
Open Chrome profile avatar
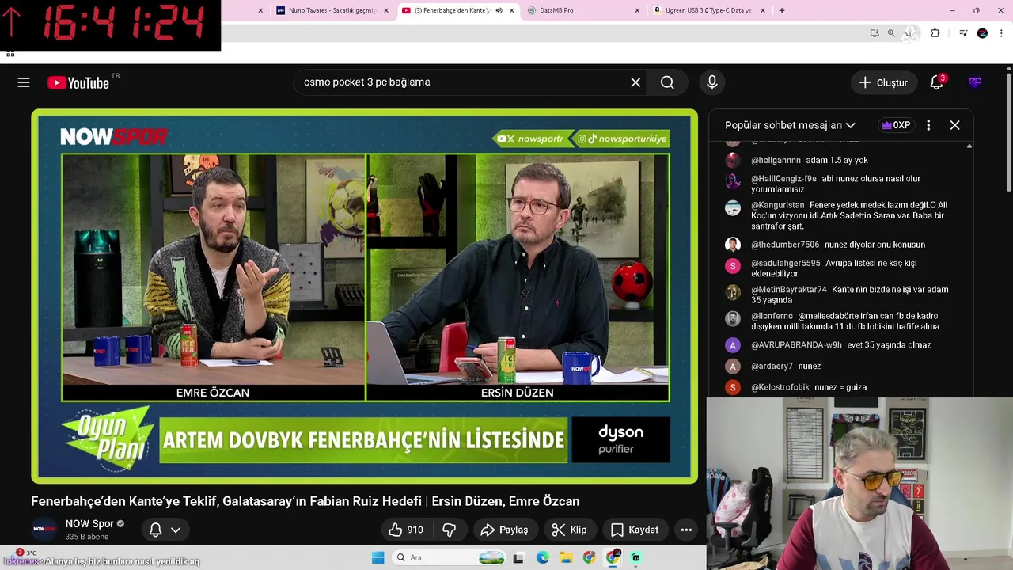[982, 33]
